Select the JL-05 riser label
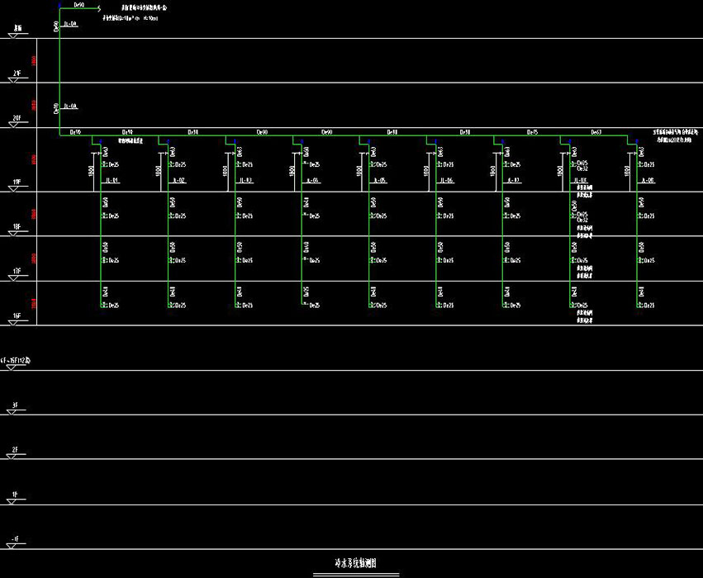This screenshot has width=703, height=578. pyautogui.click(x=380, y=180)
